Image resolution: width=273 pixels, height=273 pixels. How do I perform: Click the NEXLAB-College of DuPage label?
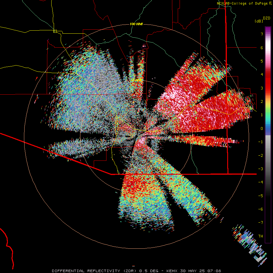click(242, 3)
